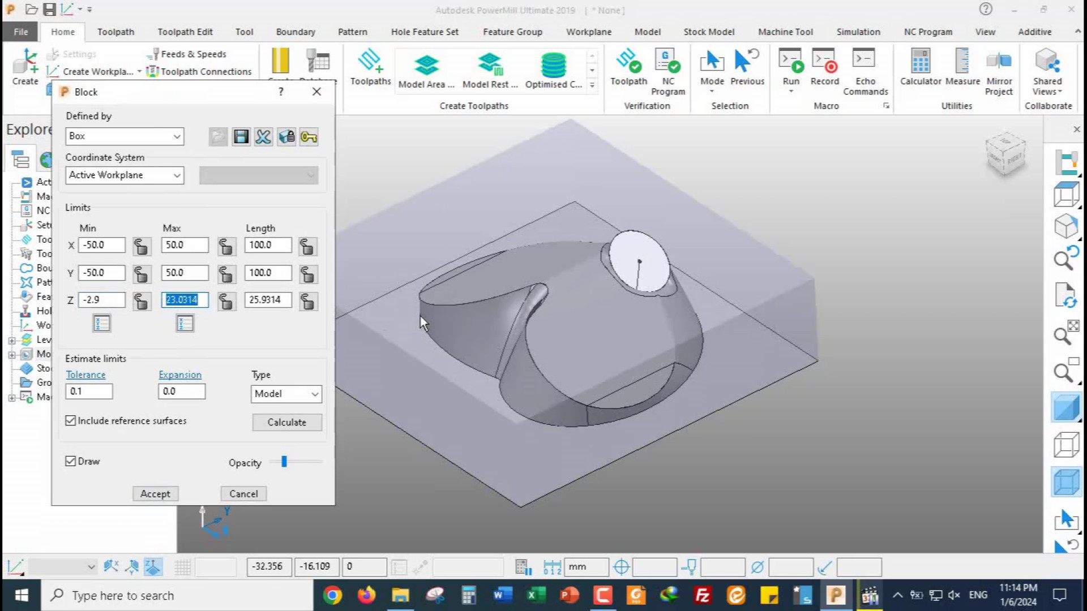
Task: Open Model Rest Area Clearance toolpath
Action: pyautogui.click(x=490, y=71)
